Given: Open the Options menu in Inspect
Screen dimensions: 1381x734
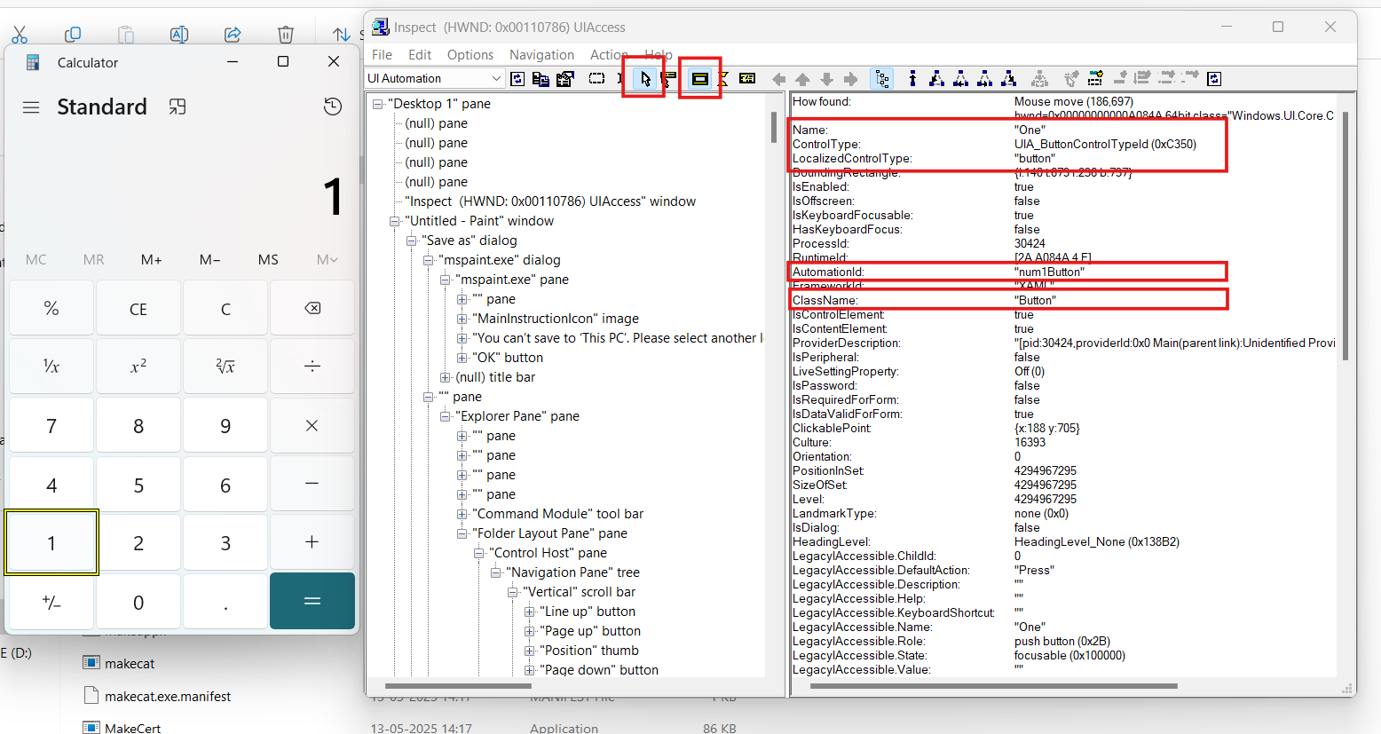Looking at the screenshot, I should coord(470,55).
